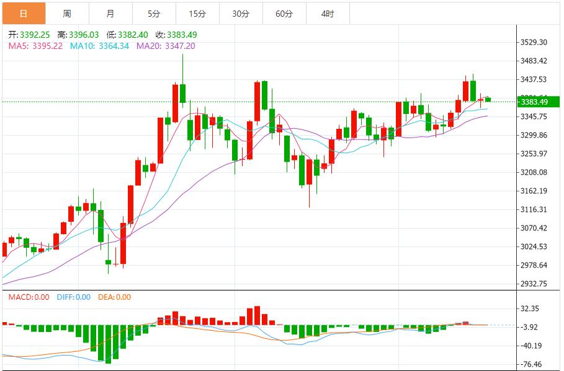Click the -40.19 MACD axis label
This screenshot has width=564, height=371.
530,346
